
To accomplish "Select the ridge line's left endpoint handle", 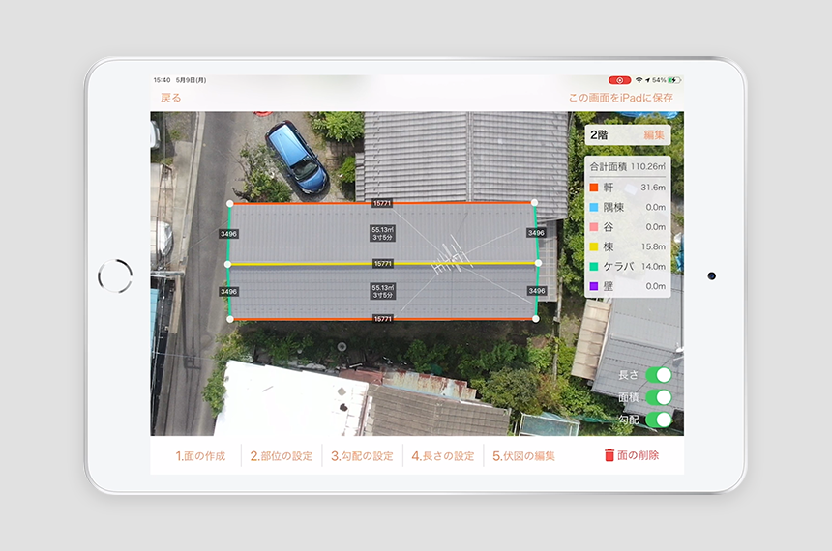I will pyautogui.click(x=228, y=264).
